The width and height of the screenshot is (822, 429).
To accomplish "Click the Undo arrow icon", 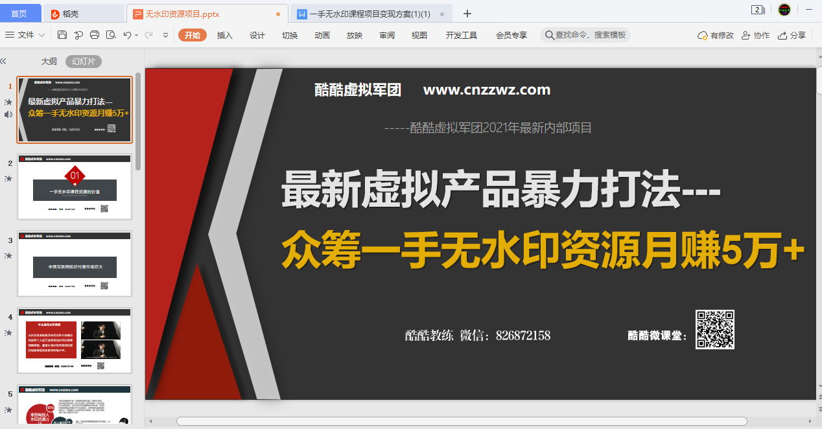I will pyautogui.click(x=127, y=35).
